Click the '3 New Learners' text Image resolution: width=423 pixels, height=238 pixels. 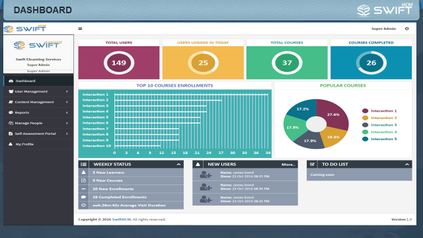click(x=108, y=173)
